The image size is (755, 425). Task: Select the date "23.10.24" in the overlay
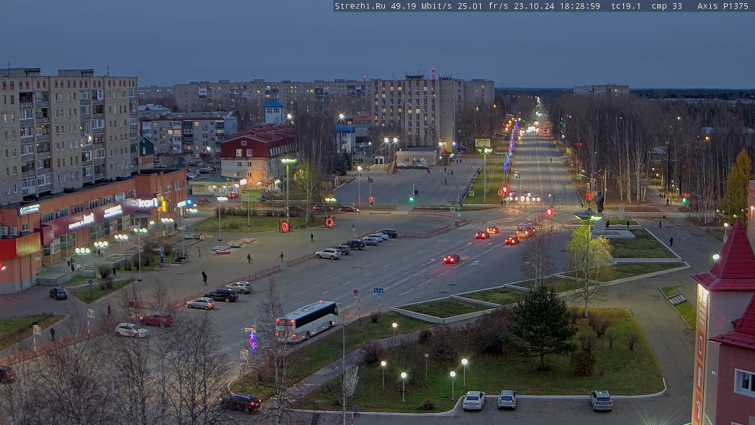coord(534,6)
